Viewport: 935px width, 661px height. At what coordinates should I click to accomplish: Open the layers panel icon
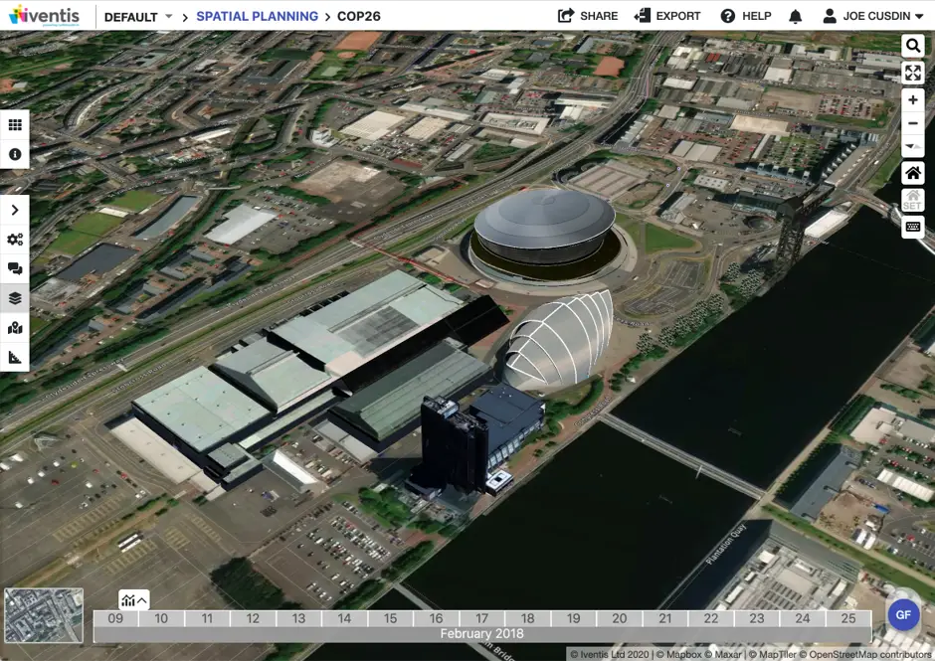tap(15, 298)
